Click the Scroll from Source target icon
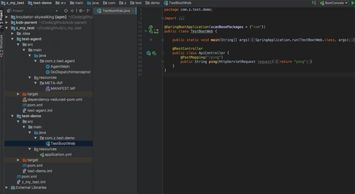The width and height of the screenshot is (355, 194). (x=66, y=11)
